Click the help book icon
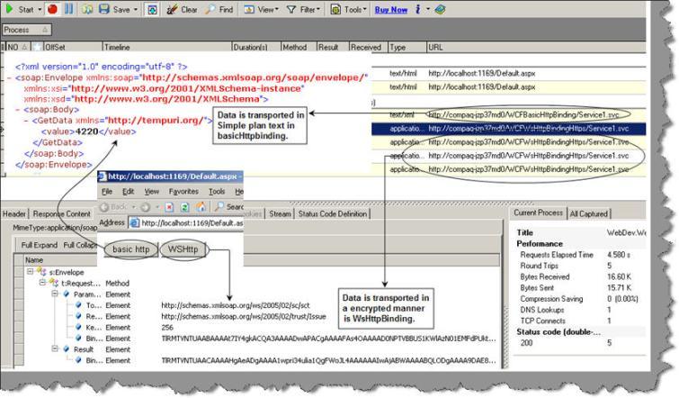Screen dimensions: 679x398 click(x=440, y=9)
